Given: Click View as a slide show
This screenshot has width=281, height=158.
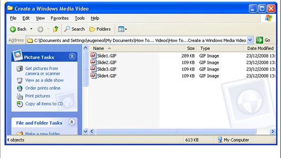Looking at the screenshot, I should pos(44,80).
